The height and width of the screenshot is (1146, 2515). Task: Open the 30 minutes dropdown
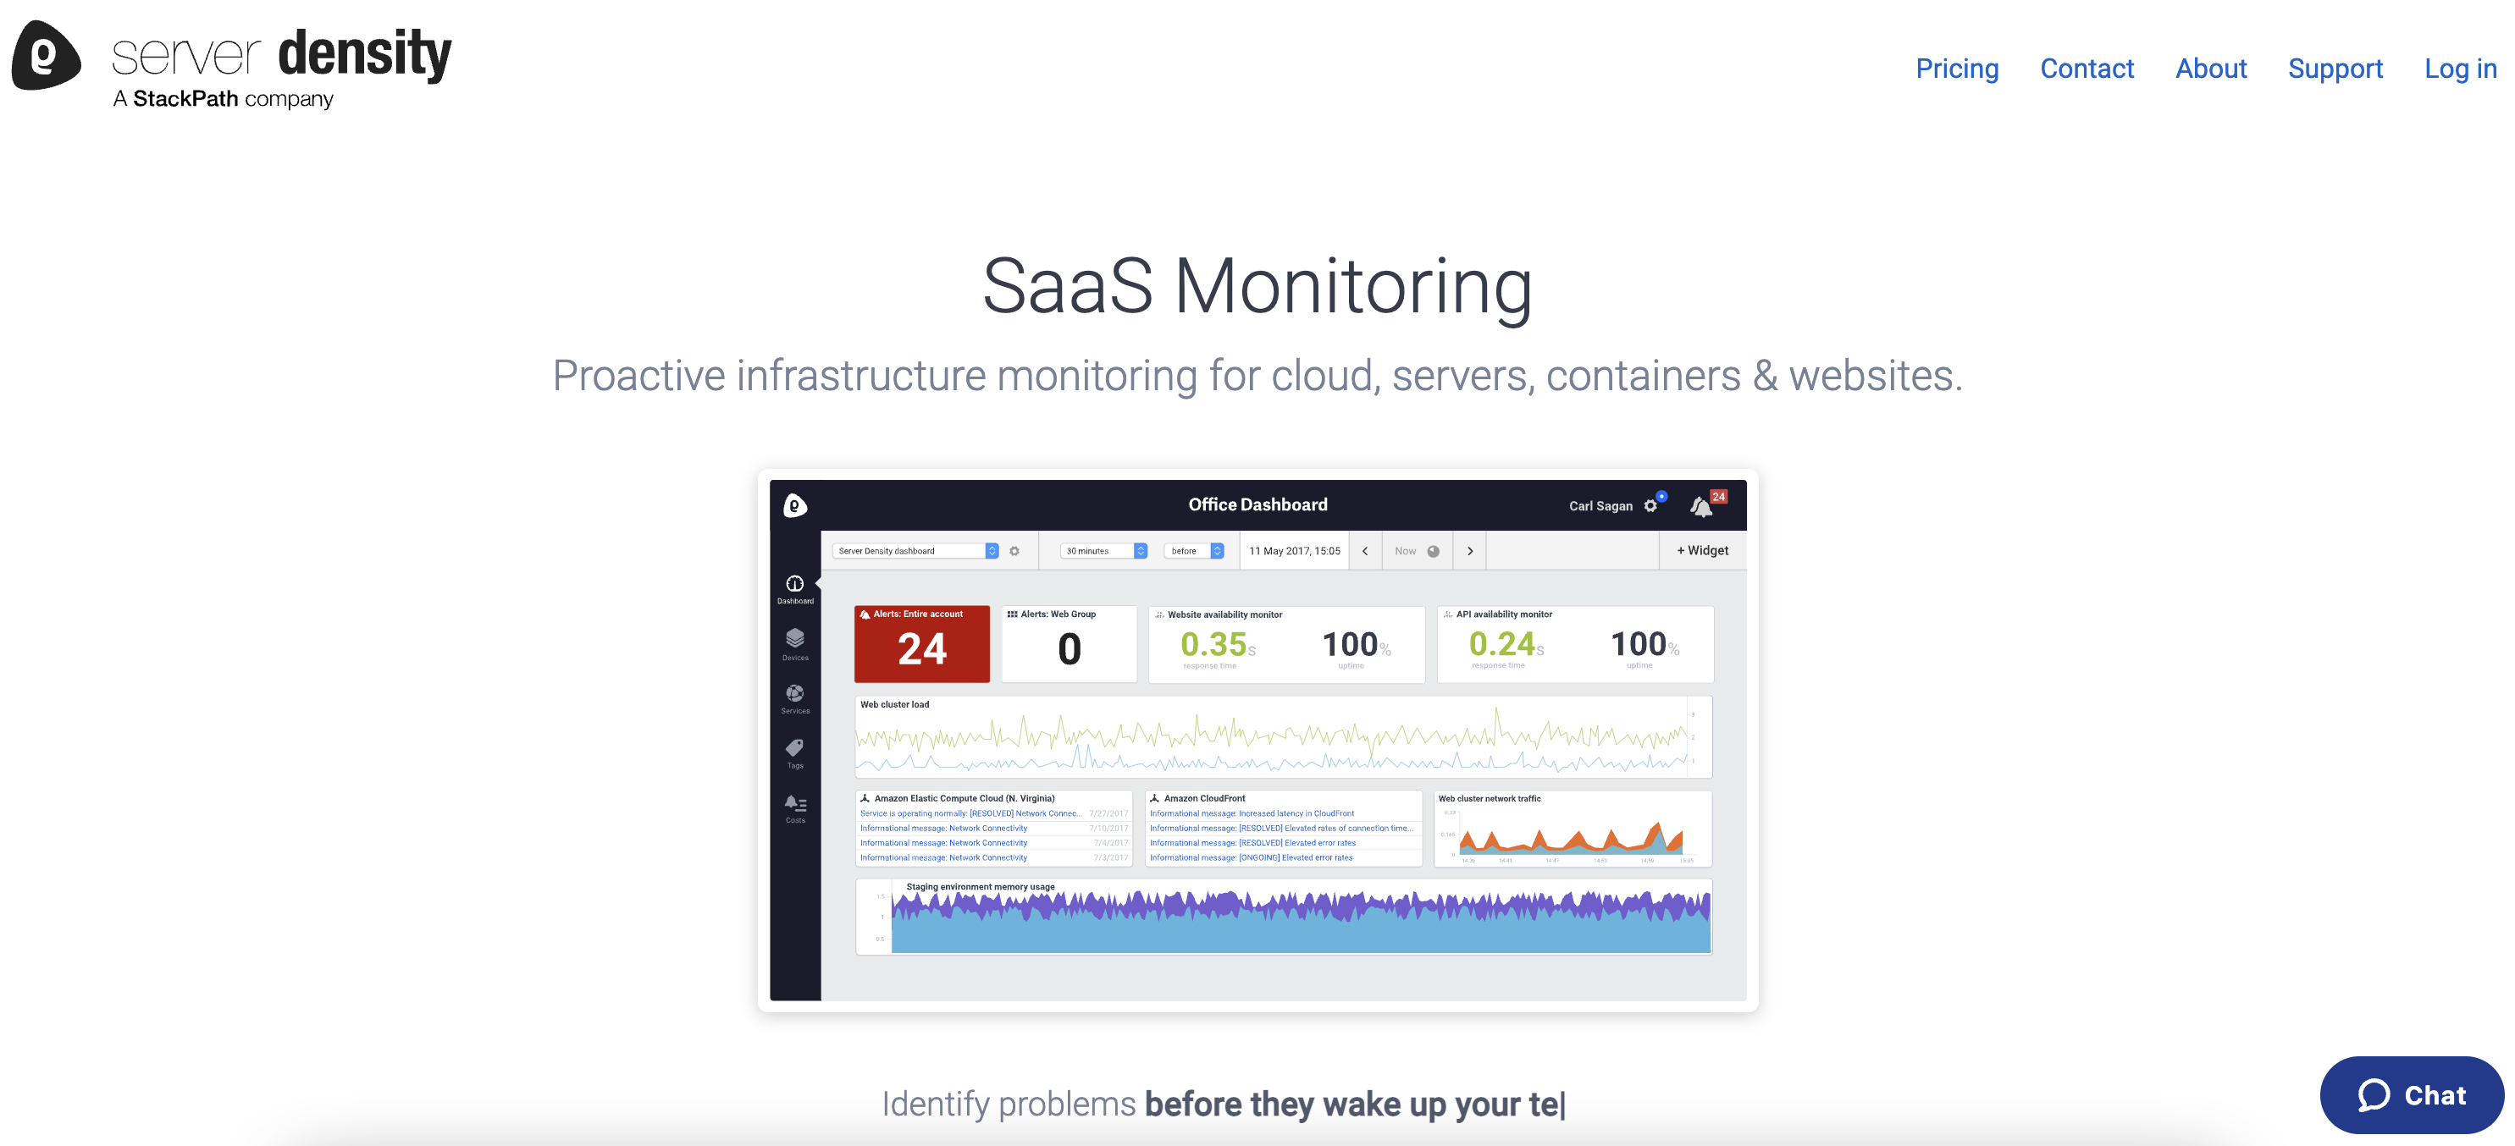pos(1103,550)
